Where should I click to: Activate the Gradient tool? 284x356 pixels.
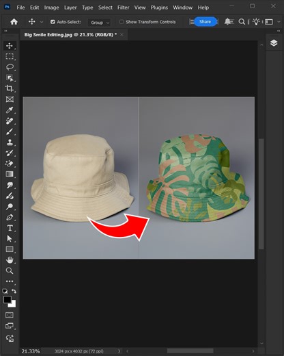pyautogui.click(x=10, y=175)
